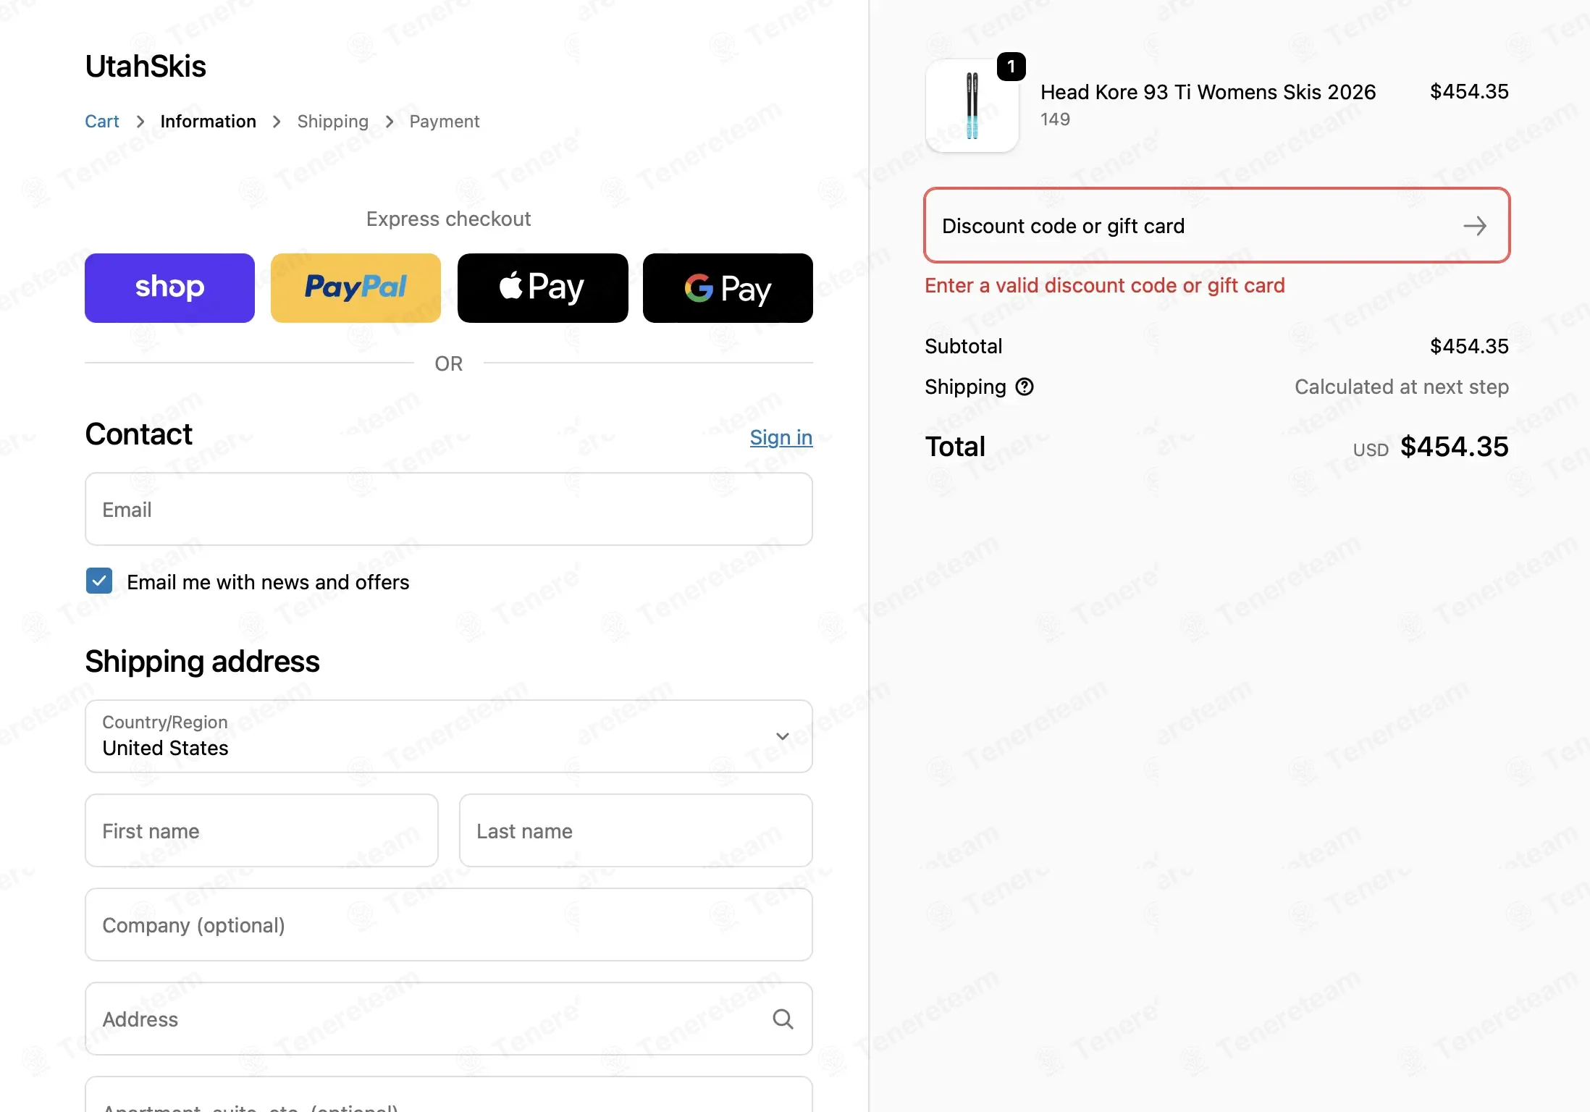Uncheck Email me with news and offers
The width and height of the screenshot is (1590, 1112).
point(99,581)
